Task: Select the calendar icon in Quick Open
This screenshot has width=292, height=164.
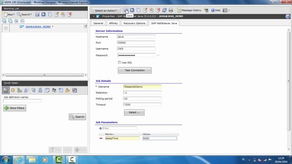Action: pos(47,90)
